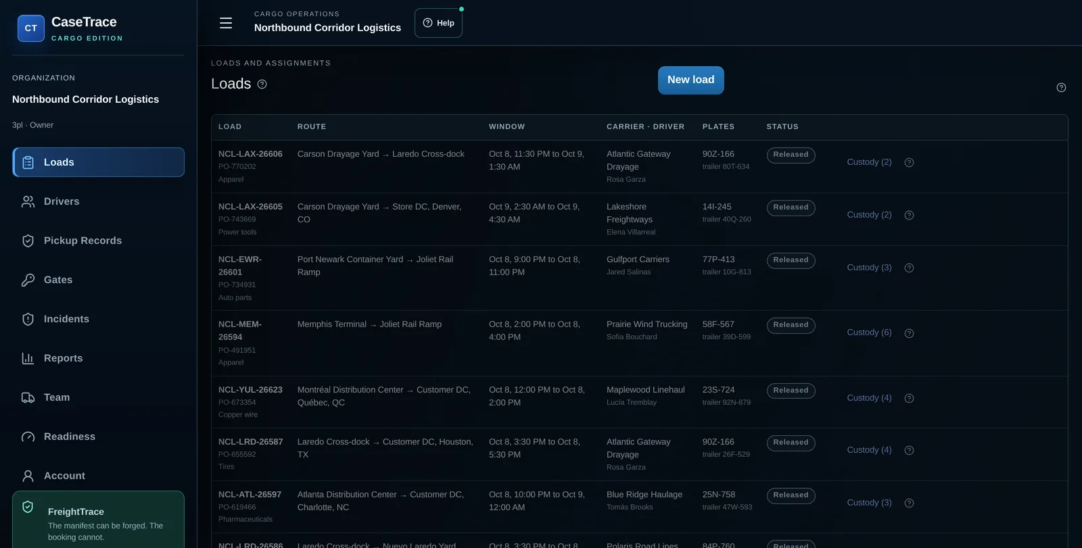This screenshot has height=548, width=1082.
Task: Click plate number 25N-758
Action: click(x=718, y=495)
